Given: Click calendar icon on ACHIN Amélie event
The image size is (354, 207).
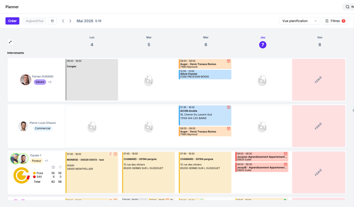Looking at the screenshot, I should click(x=228, y=107).
